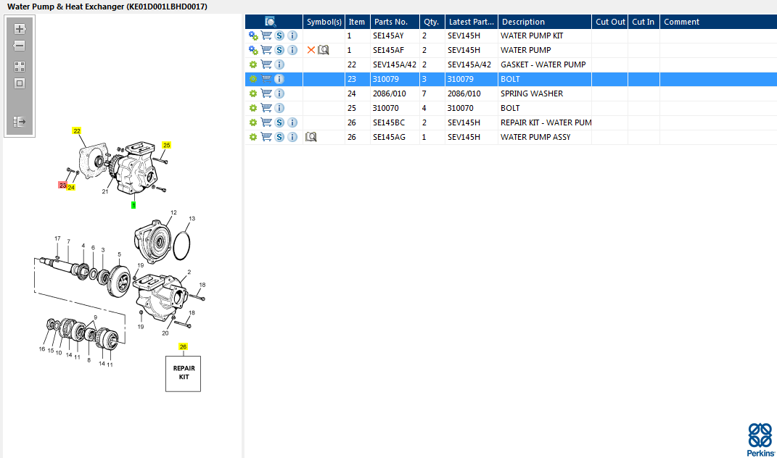The width and height of the screenshot is (777, 458).
Task: Sort by the Symbol(s) column header
Action: (324, 22)
